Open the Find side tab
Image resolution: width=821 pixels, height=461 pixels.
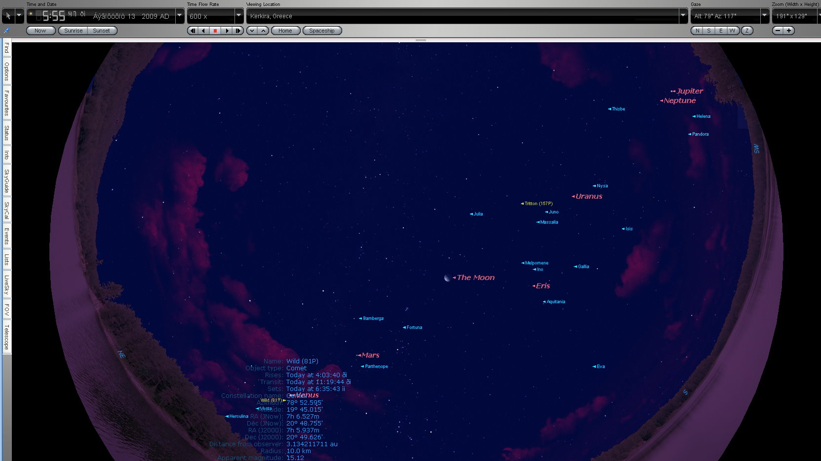6,48
